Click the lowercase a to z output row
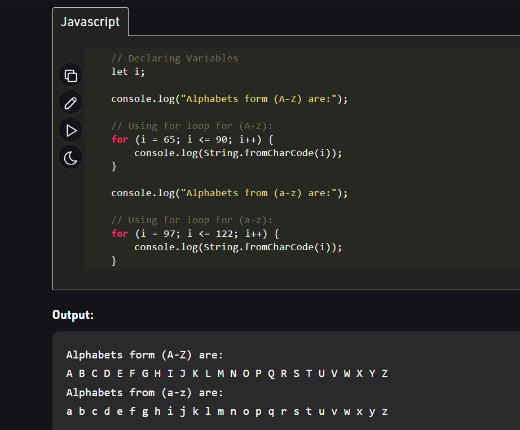The image size is (520, 430). pos(227,411)
